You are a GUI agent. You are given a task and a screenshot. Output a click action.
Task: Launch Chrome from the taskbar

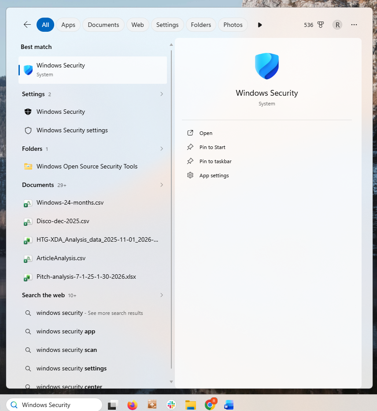[210, 405]
